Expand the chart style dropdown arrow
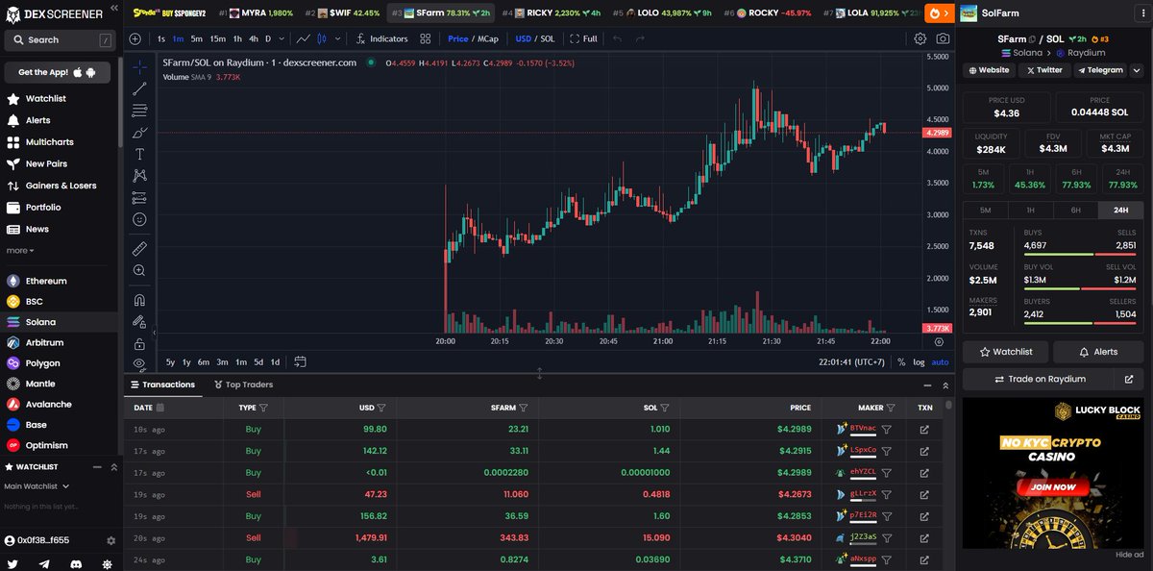Image resolution: width=1153 pixels, height=571 pixels. 336,39
